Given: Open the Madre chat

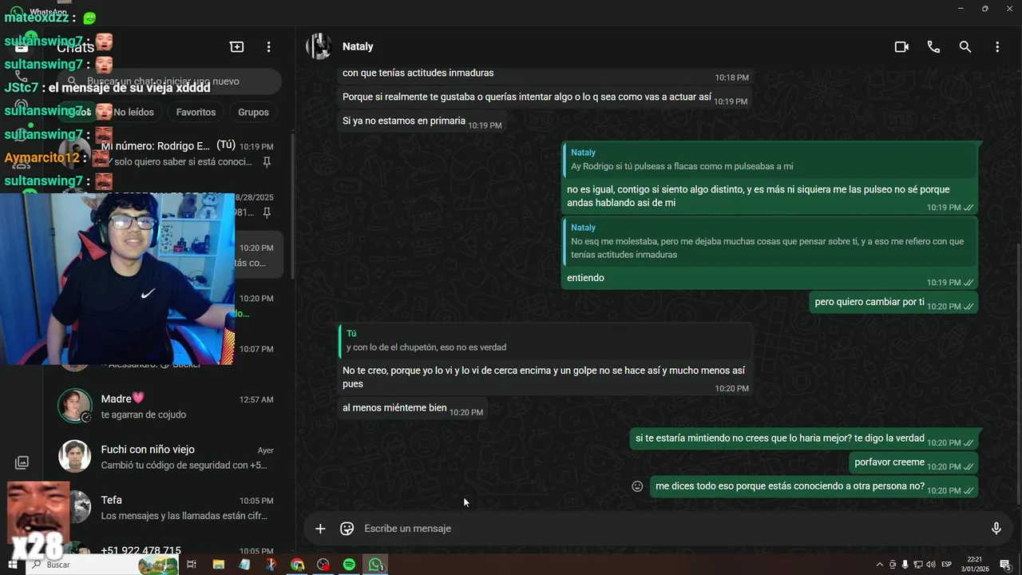Looking at the screenshot, I should 169,406.
